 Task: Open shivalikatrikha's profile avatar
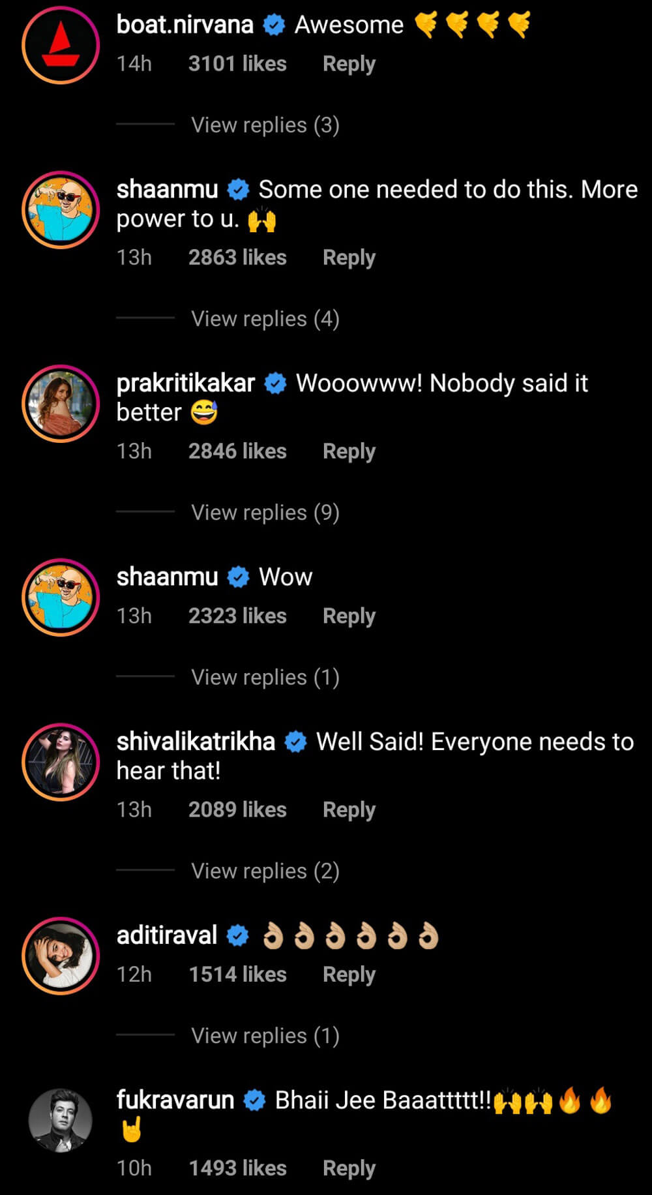coord(61,762)
